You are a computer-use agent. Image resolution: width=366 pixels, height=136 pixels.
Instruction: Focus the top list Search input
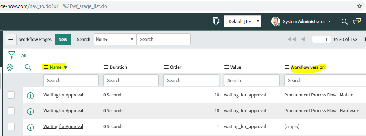coord(163,39)
